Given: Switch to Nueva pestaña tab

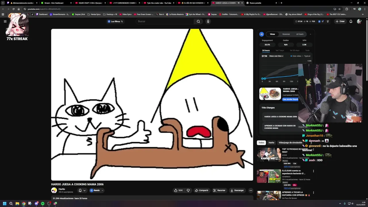Looking at the screenshot, I should (x=261, y=3).
